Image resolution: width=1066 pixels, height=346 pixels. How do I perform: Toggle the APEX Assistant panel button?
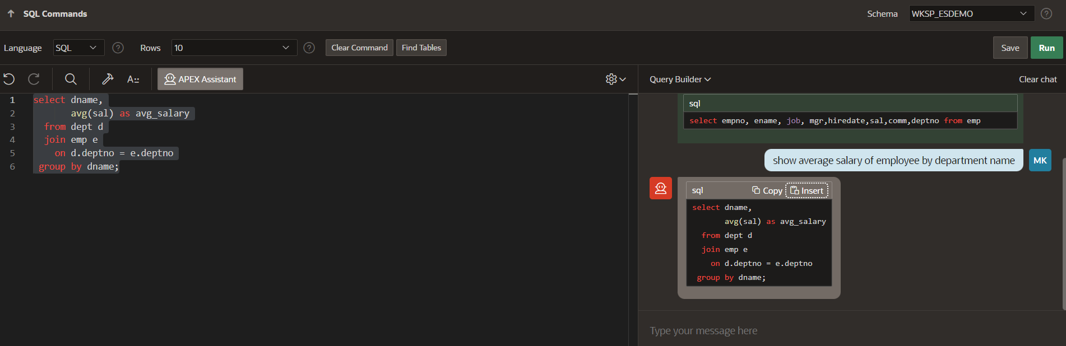[x=200, y=79]
